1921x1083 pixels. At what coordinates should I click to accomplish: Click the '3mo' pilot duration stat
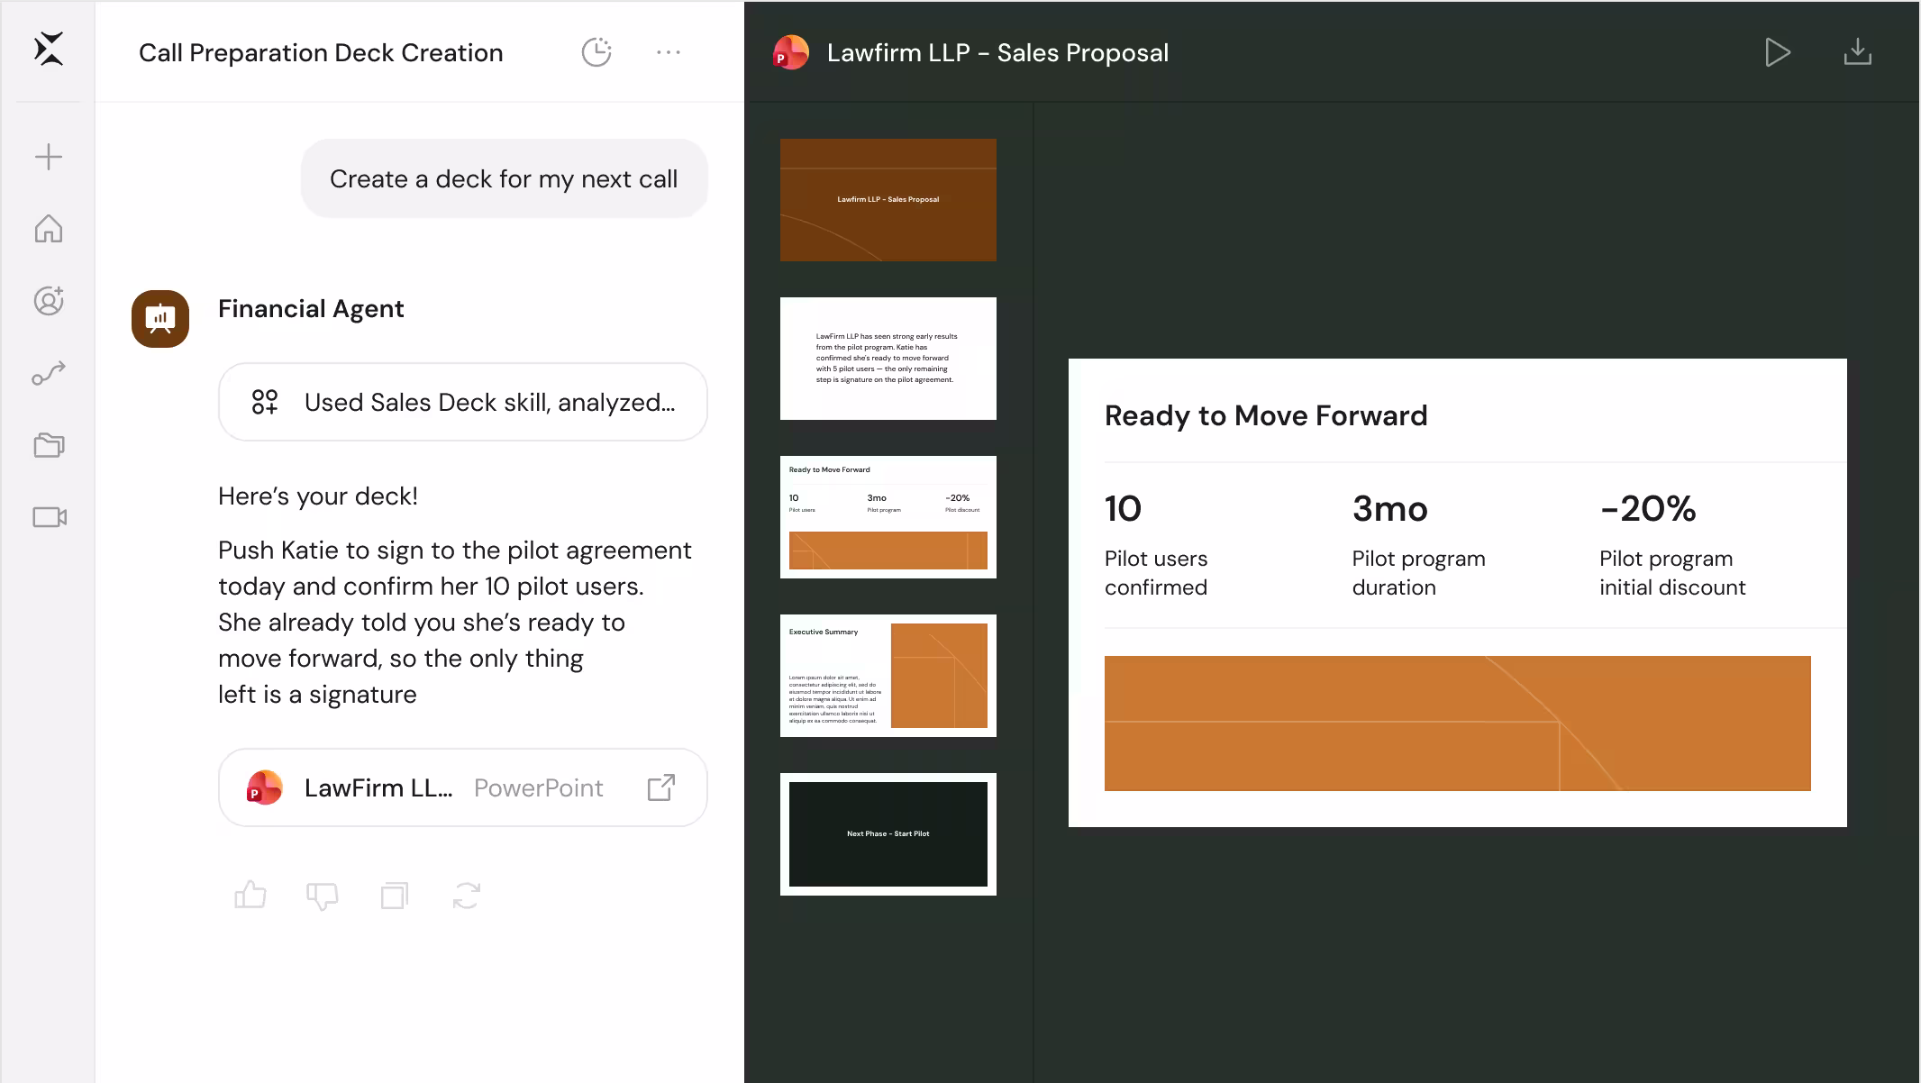click(x=1390, y=509)
